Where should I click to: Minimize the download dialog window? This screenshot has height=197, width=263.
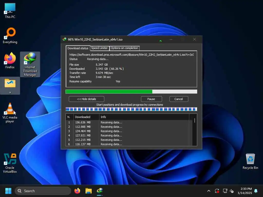(x=171, y=39)
